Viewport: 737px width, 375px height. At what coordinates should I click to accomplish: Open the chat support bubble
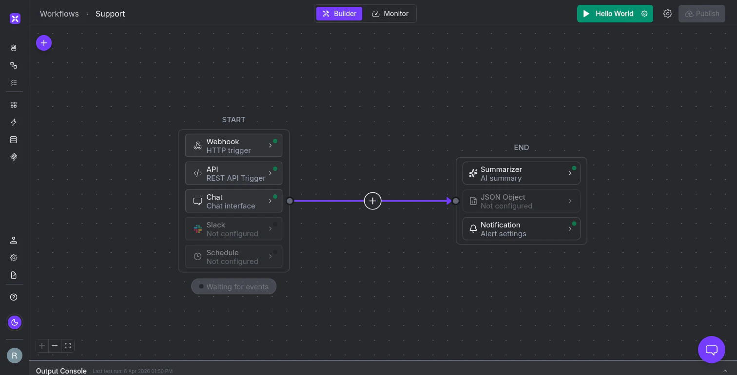coord(711,349)
